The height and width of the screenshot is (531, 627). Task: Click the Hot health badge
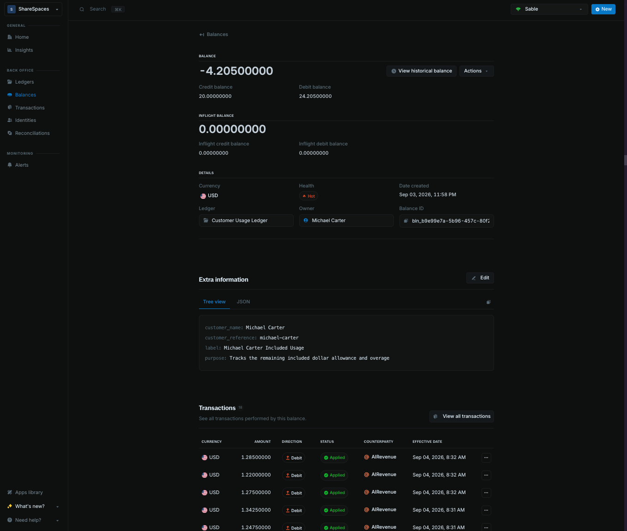[x=308, y=196]
